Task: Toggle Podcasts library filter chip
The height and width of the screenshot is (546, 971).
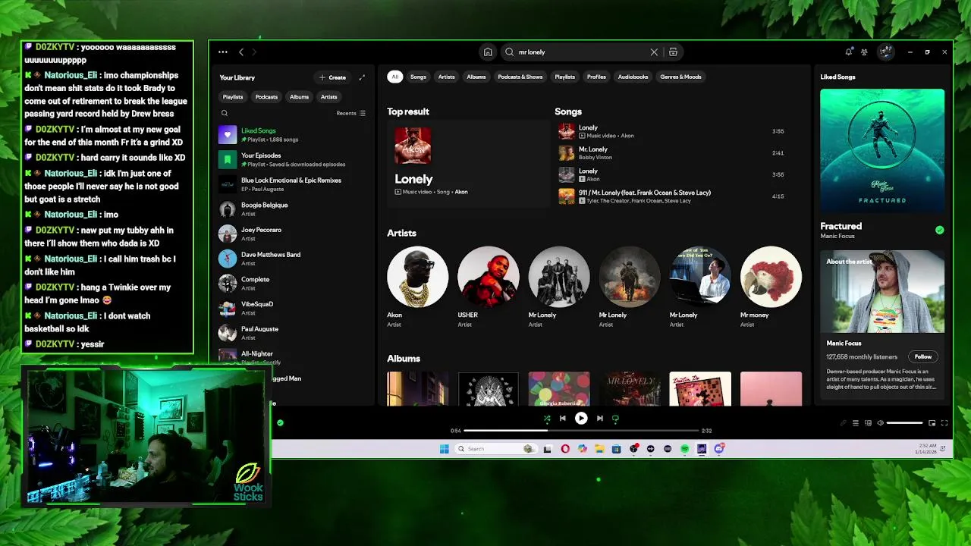Action: point(266,97)
